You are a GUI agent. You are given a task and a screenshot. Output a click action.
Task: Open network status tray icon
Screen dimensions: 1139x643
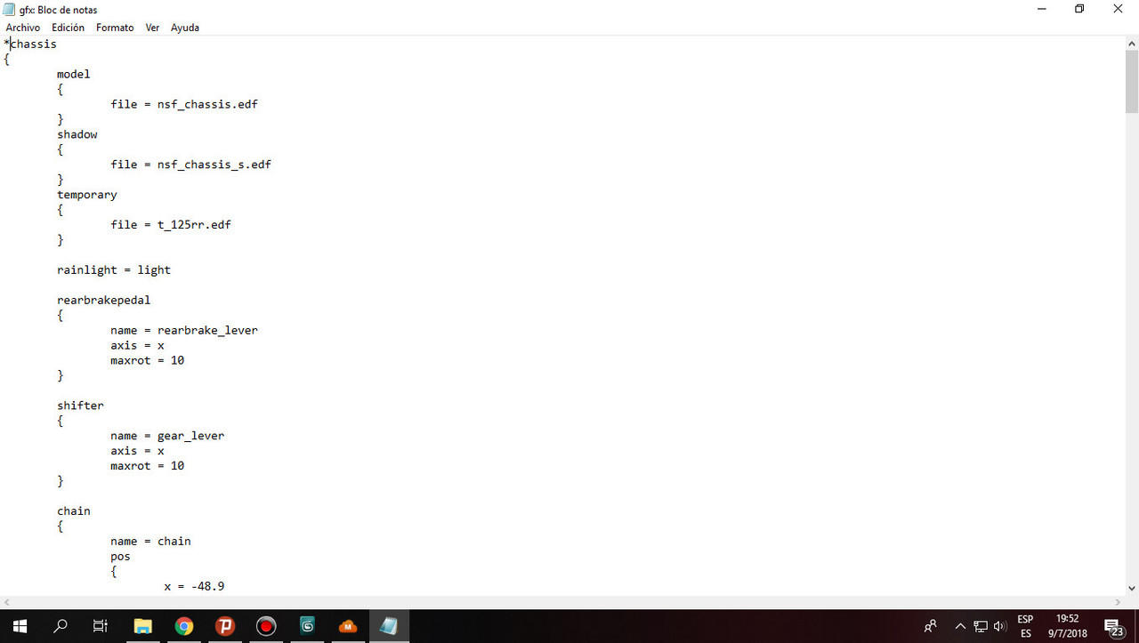tap(981, 626)
